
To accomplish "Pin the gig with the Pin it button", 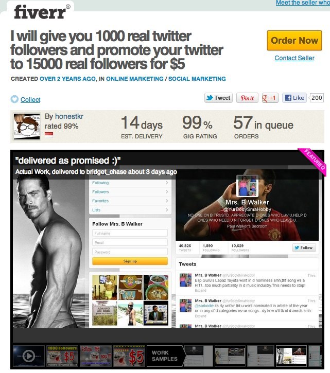I will click(x=247, y=98).
